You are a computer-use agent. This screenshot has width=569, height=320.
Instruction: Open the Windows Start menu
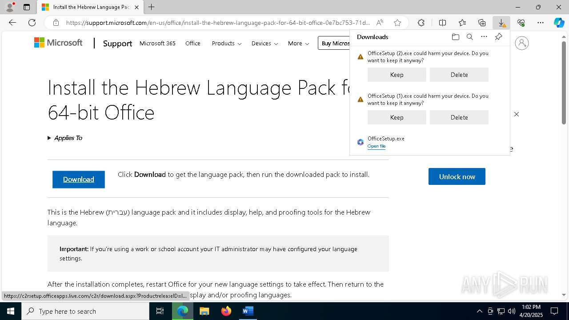[11, 311]
